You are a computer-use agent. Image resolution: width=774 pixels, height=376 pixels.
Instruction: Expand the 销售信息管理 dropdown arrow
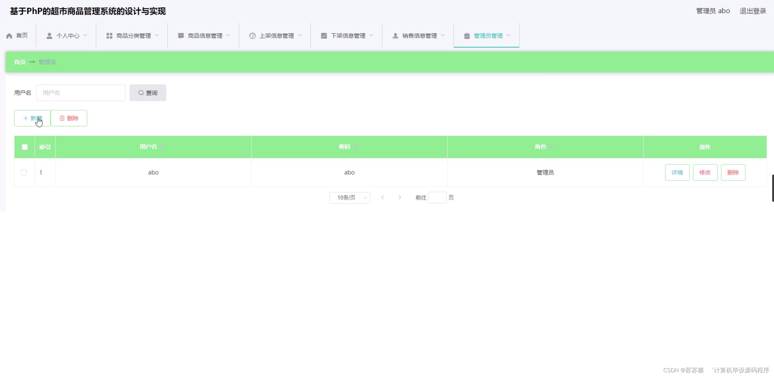coord(443,35)
